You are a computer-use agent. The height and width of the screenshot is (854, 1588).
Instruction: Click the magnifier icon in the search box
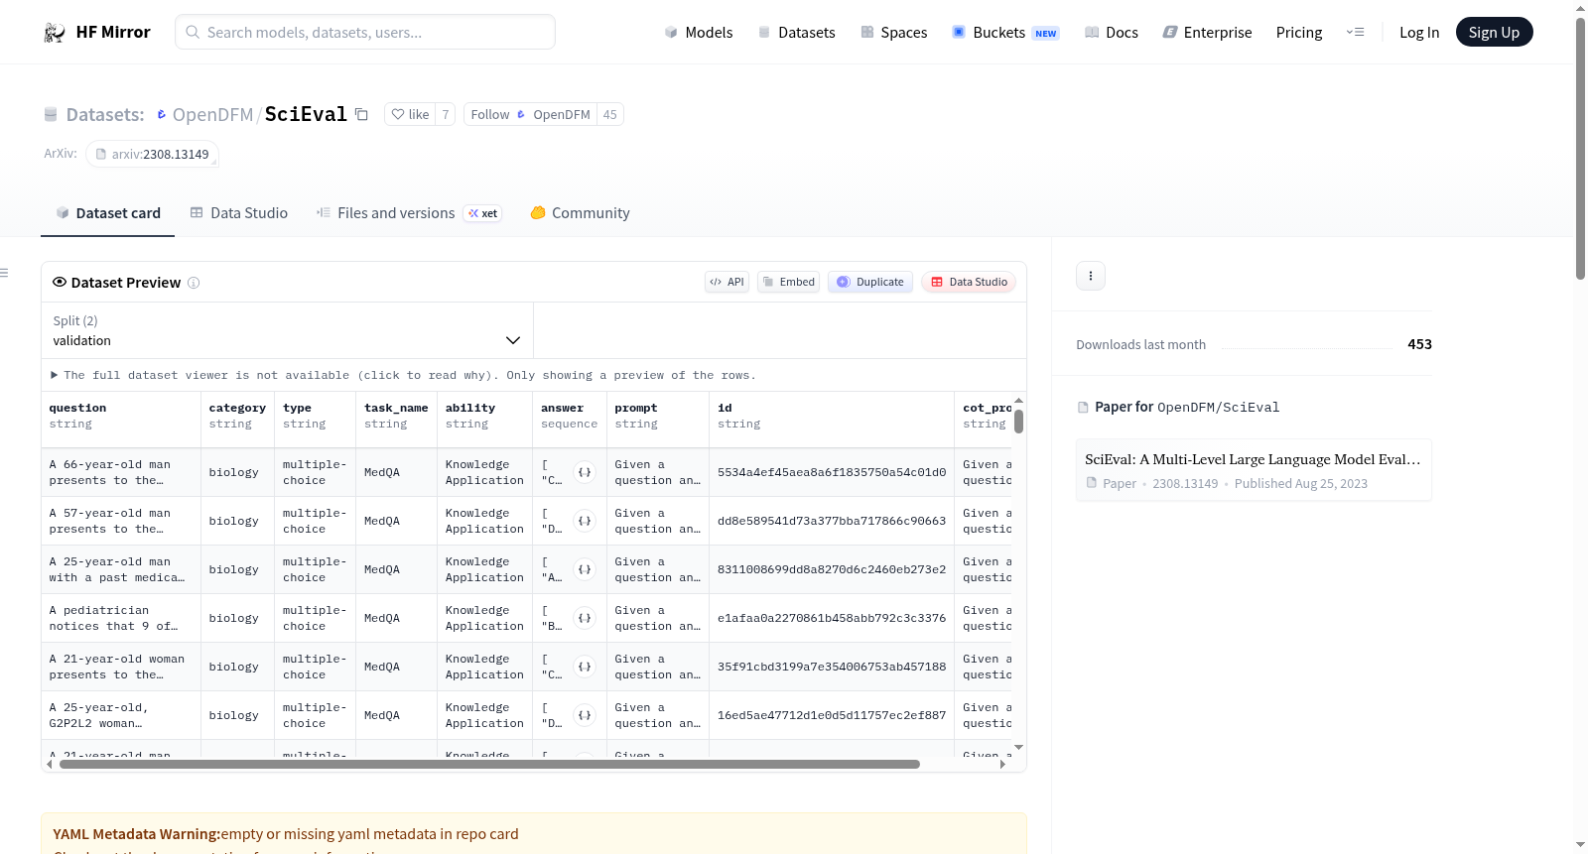(194, 32)
